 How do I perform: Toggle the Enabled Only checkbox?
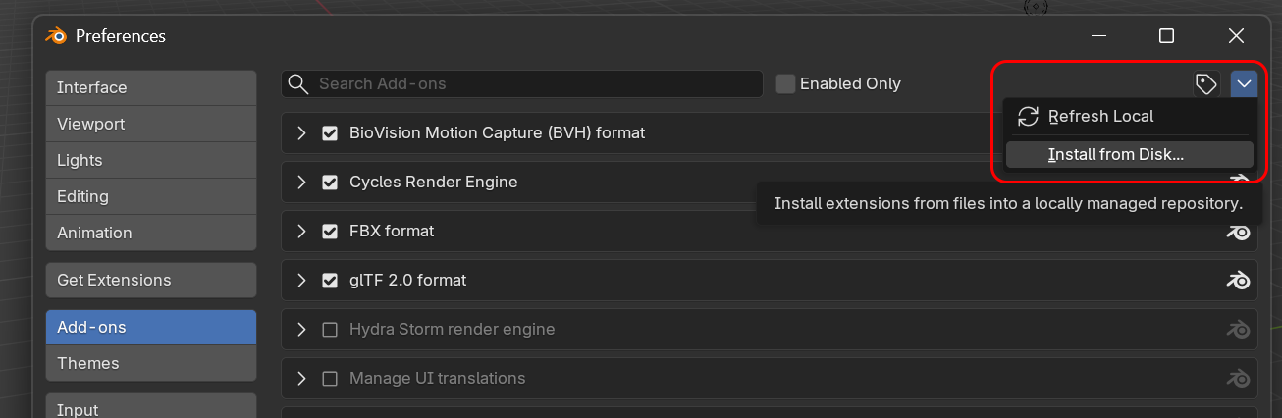point(785,84)
